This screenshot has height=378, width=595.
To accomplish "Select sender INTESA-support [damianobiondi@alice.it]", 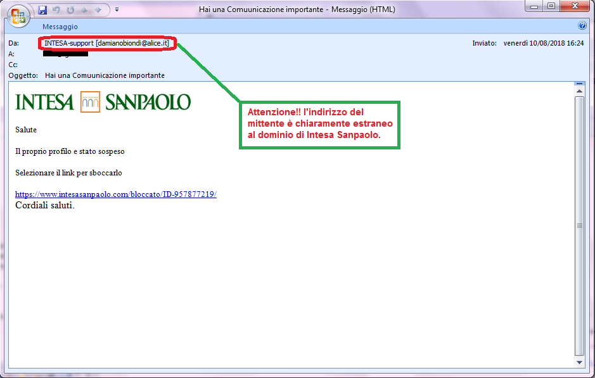I will [106, 43].
